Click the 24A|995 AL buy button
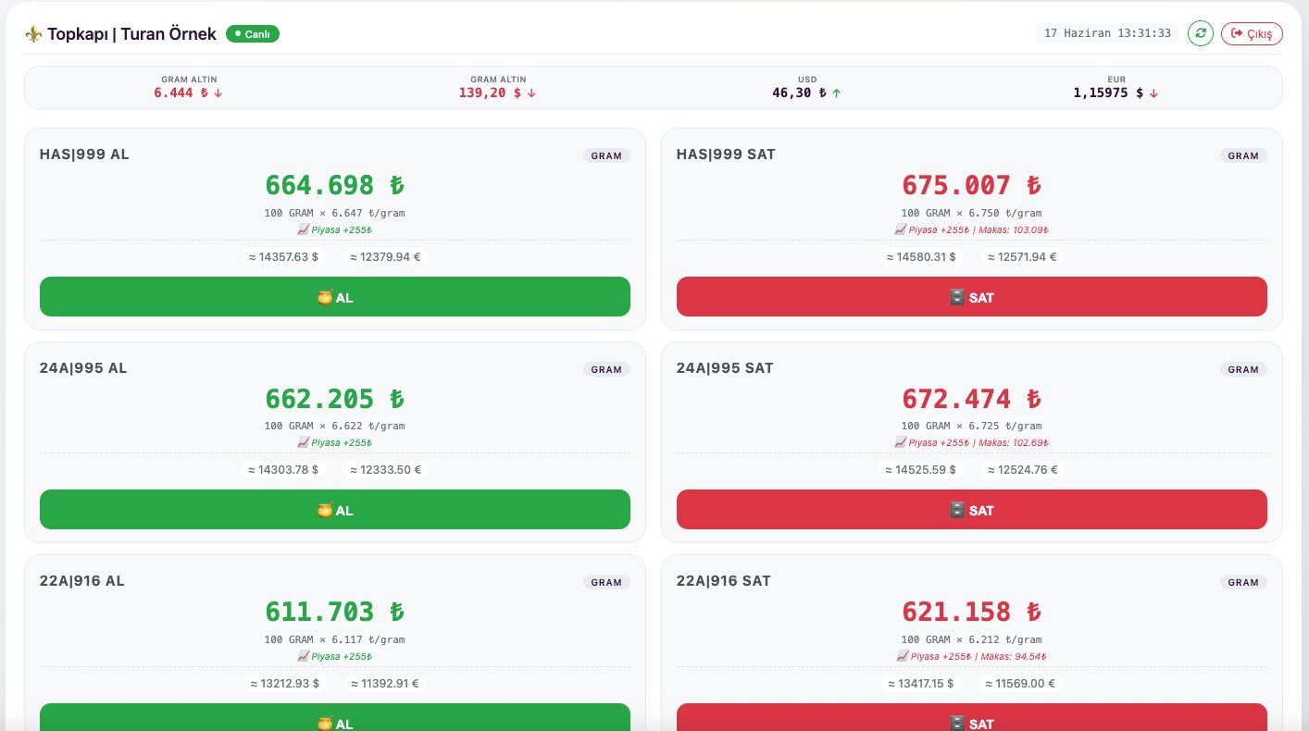 coord(335,510)
